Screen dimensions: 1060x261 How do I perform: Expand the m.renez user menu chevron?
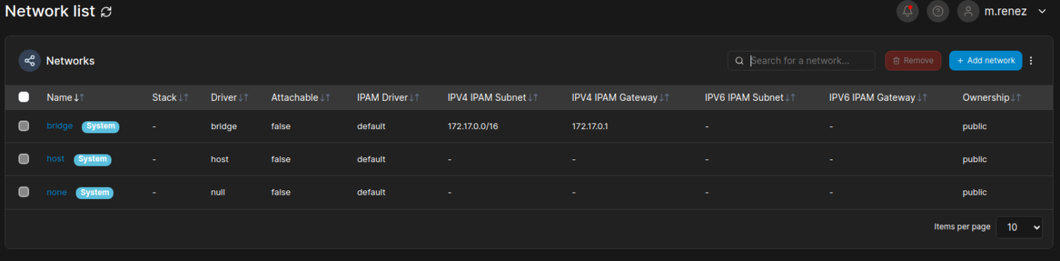pos(1042,11)
